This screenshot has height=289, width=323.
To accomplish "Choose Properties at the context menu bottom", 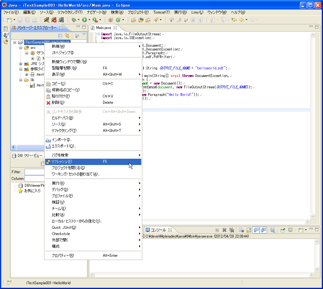I will coord(93,256).
